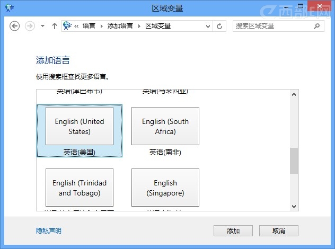This screenshot has width=335, height=249.
Task: Go up one level with Up arrow
Action: click(54, 26)
